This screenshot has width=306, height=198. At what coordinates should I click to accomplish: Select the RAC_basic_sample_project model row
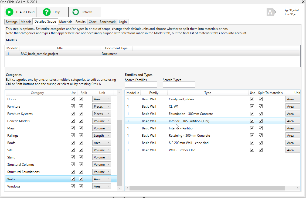[x=39, y=54]
